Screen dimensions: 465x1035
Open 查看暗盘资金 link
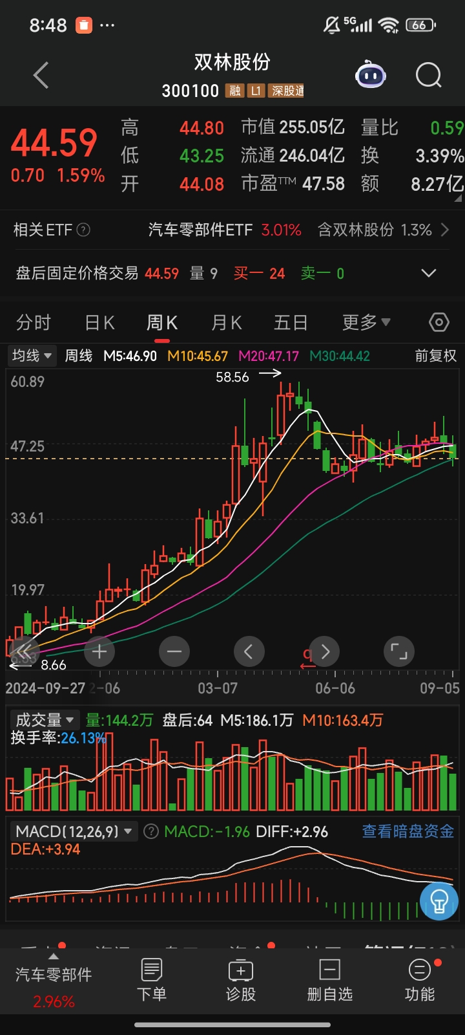pos(408,831)
